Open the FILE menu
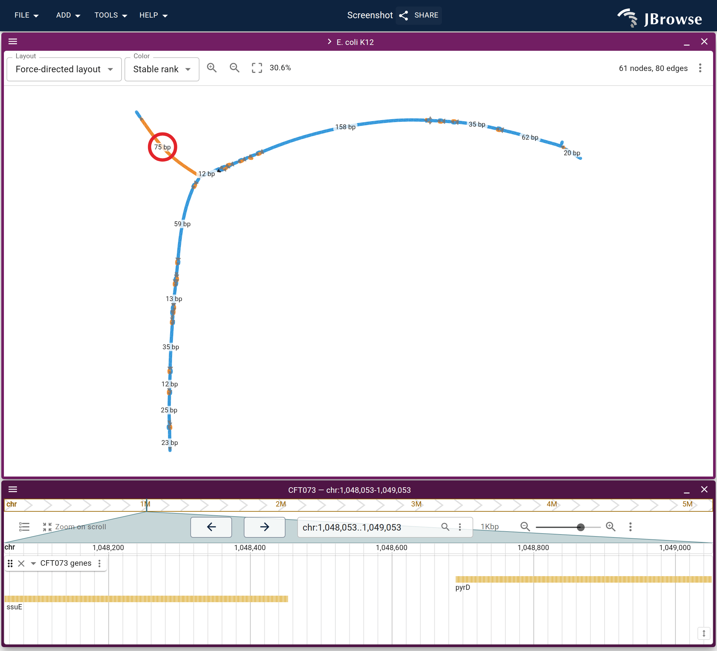This screenshot has width=717, height=651. 26,15
